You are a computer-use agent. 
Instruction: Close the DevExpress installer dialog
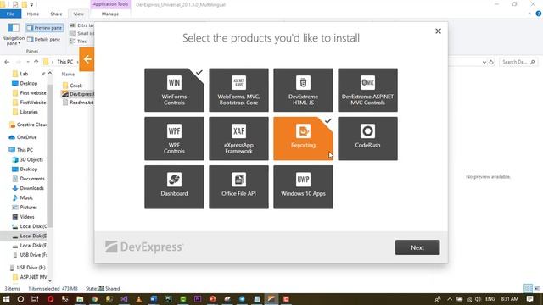(x=438, y=31)
